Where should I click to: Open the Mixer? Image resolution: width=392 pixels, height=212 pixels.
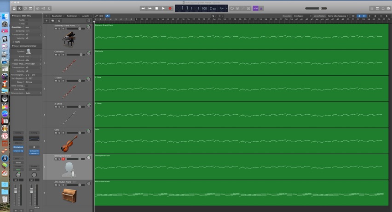(x=43, y=8)
